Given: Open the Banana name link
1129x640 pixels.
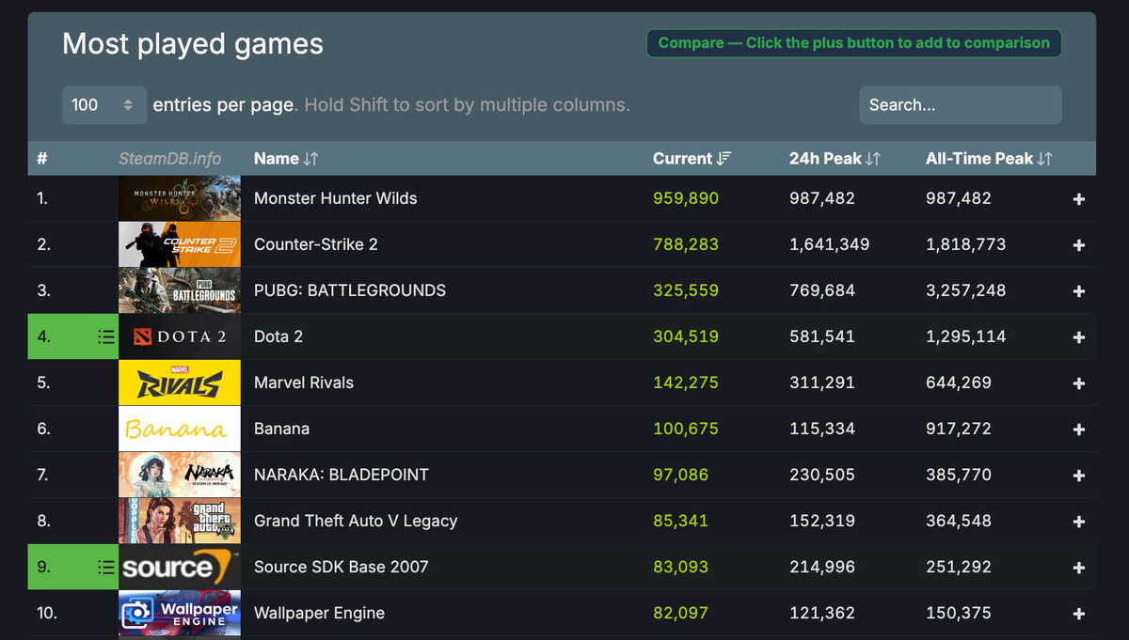Looking at the screenshot, I should point(282,429).
